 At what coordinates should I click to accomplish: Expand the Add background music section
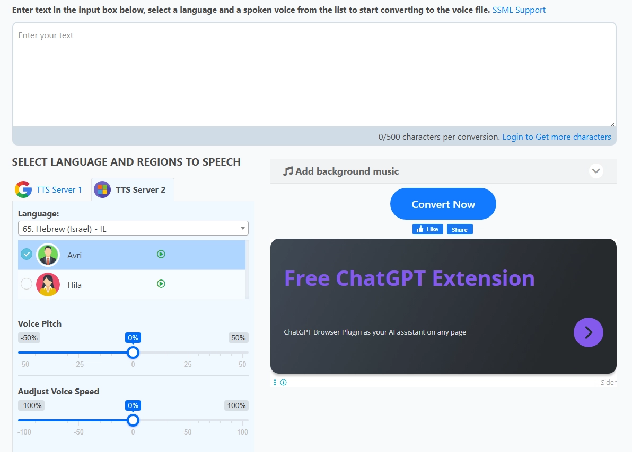pyautogui.click(x=595, y=171)
